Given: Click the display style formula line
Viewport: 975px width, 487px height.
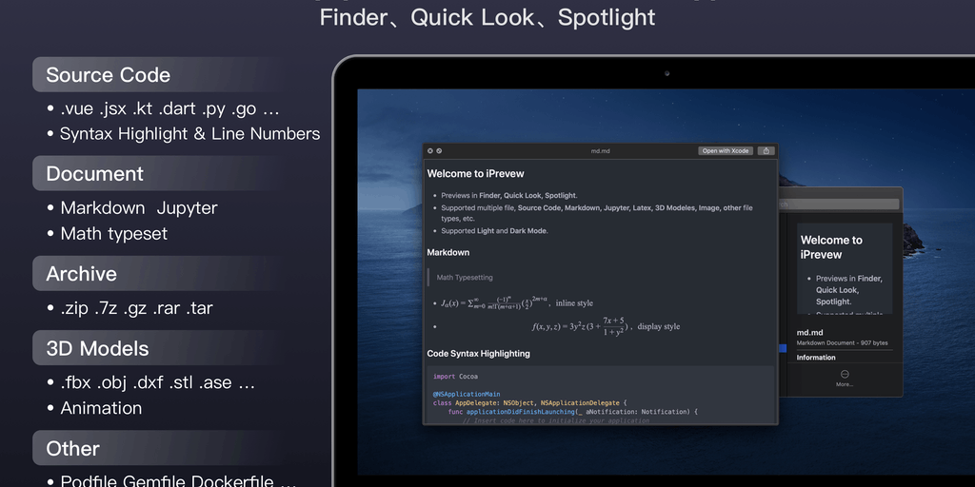Looking at the screenshot, I should coord(606,326).
